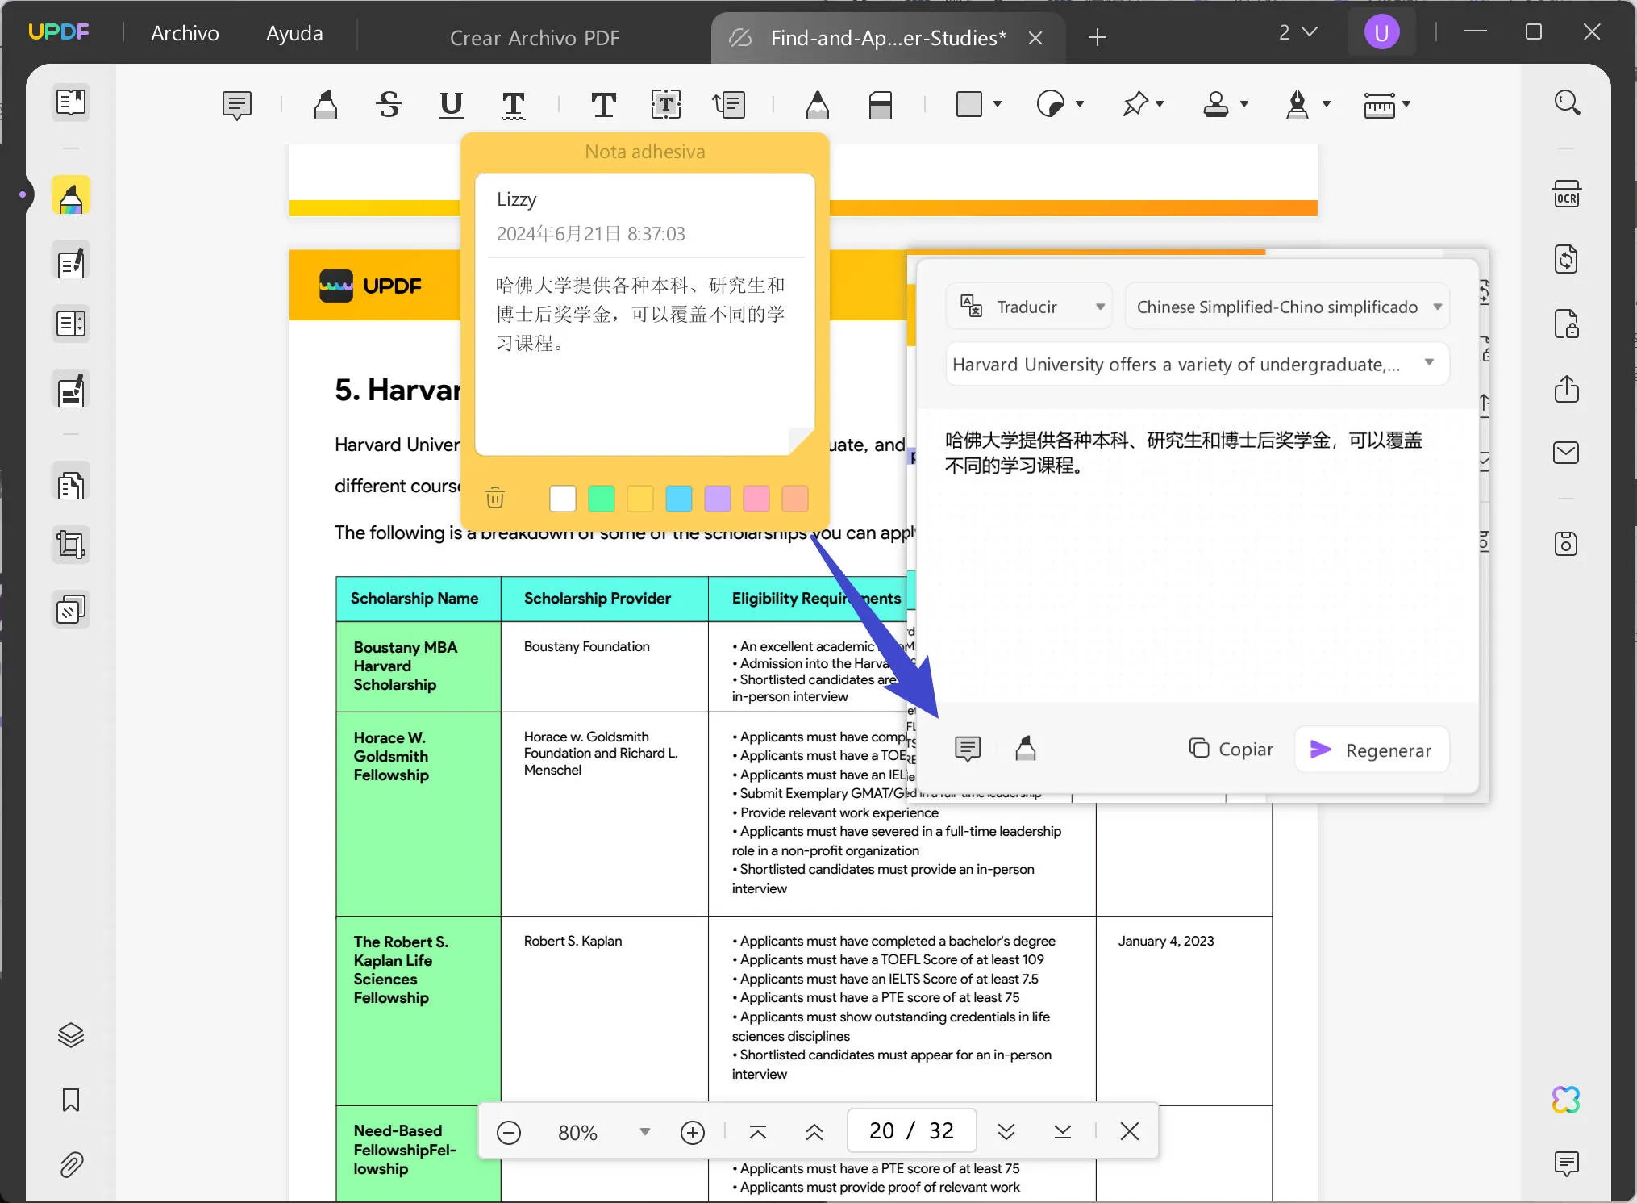This screenshot has width=1637, height=1203.
Task: Select the squiggly underline tool
Action: click(x=514, y=105)
